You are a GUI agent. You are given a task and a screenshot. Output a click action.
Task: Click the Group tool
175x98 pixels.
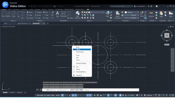coord(142,14)
